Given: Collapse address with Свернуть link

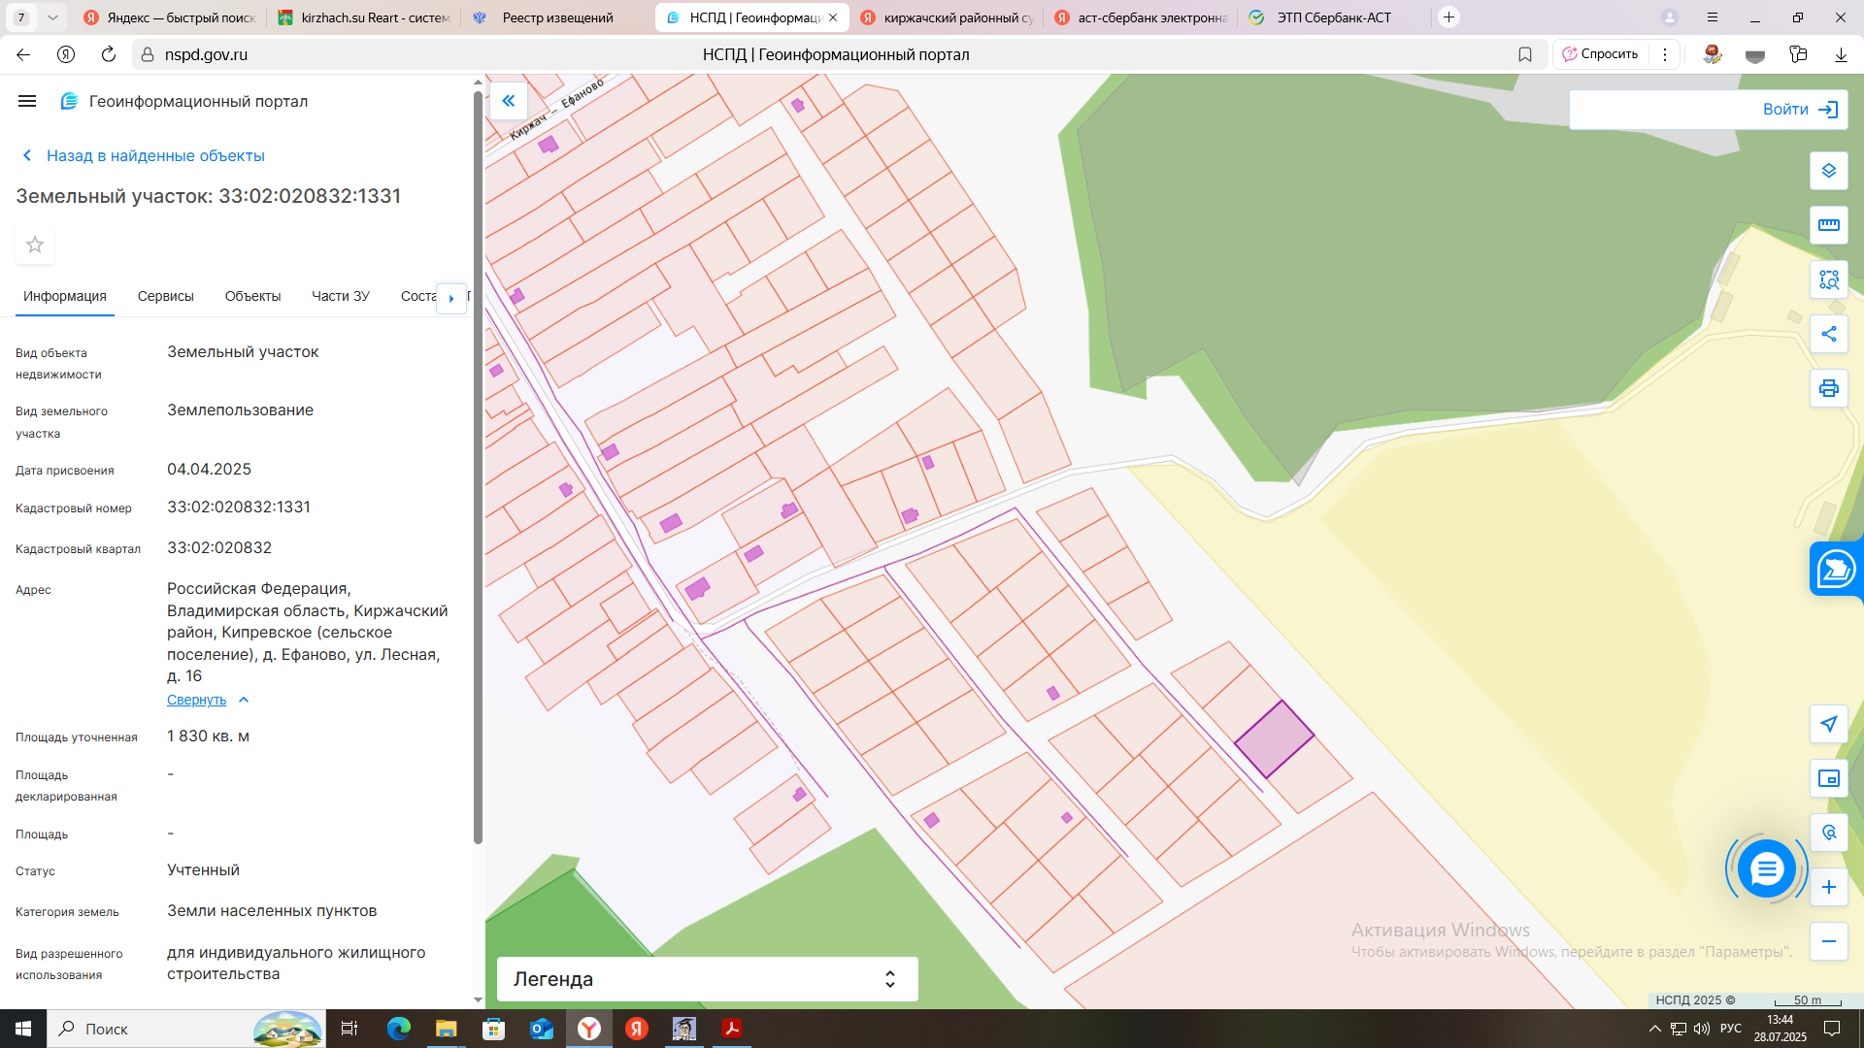Looking at the screenshot, I should tap(197, 700).
